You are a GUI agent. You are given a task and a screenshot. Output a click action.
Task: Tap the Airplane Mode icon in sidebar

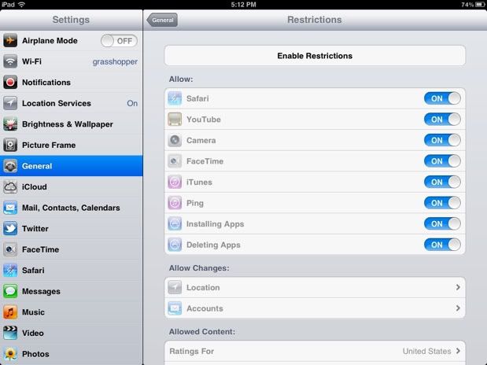pos(10,41)
